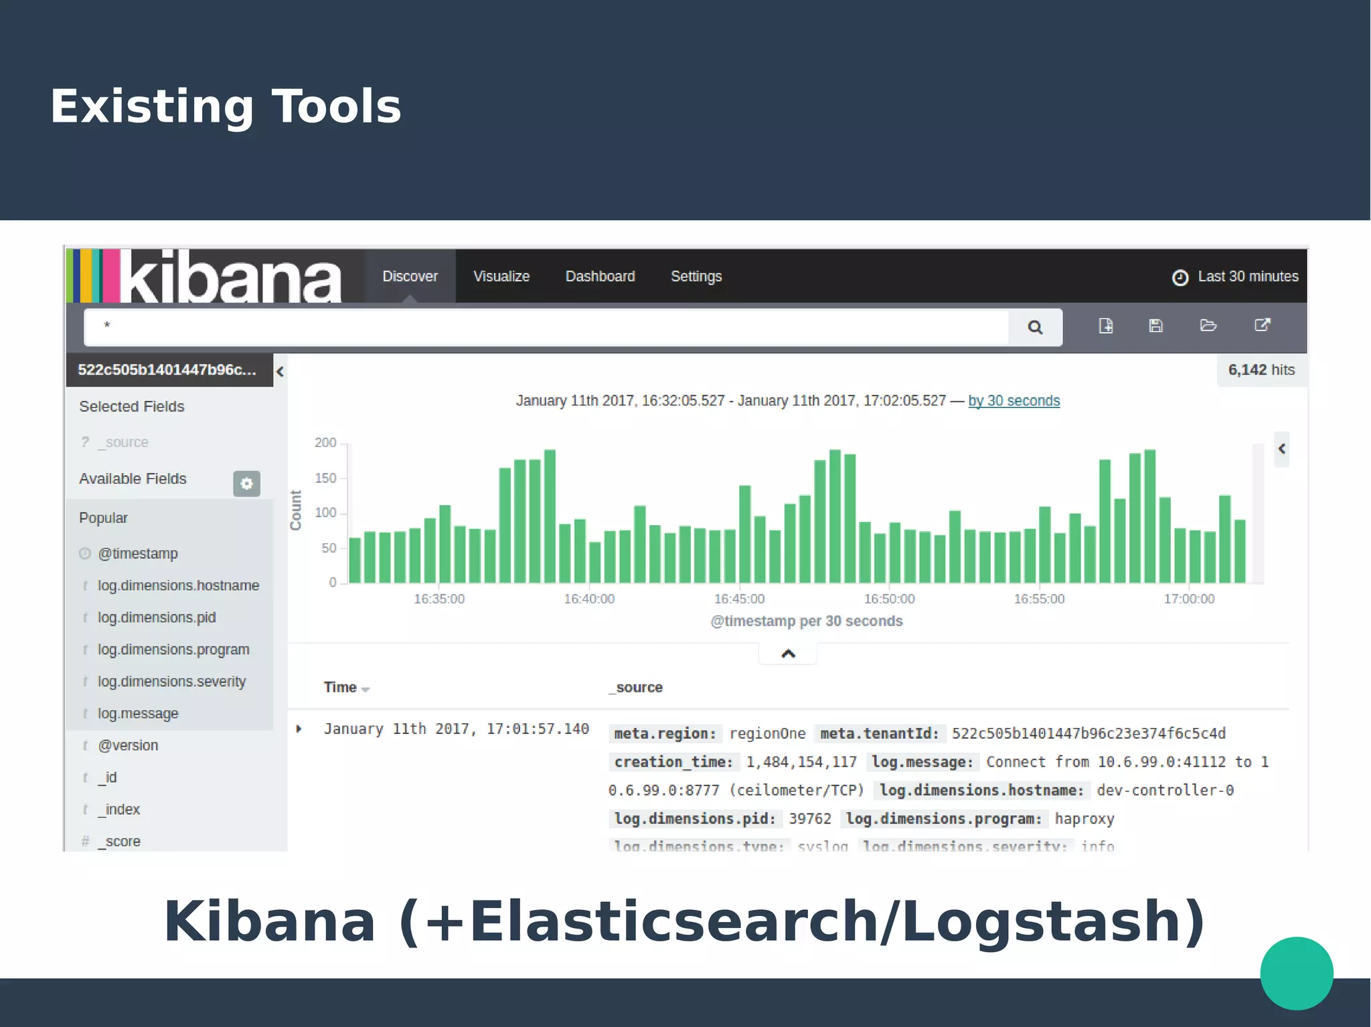Click the New Search document icon
1371x1027 pixels.
1106,326
